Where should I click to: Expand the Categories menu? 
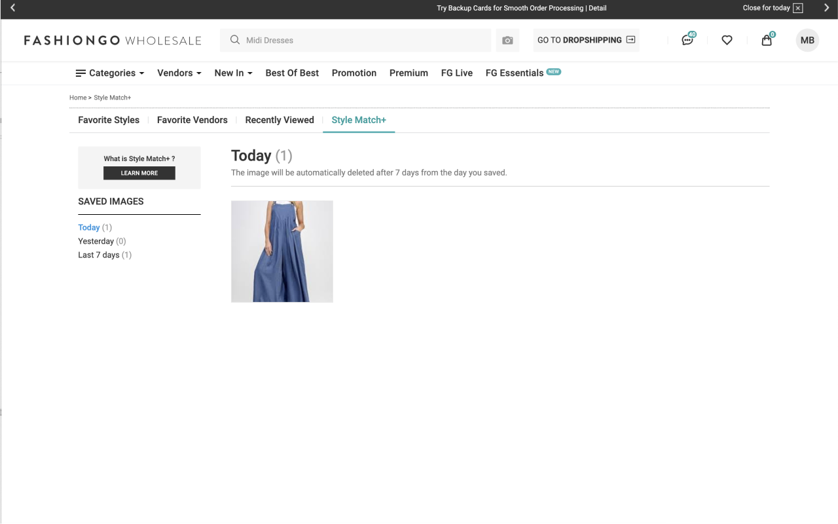point(110,73)
